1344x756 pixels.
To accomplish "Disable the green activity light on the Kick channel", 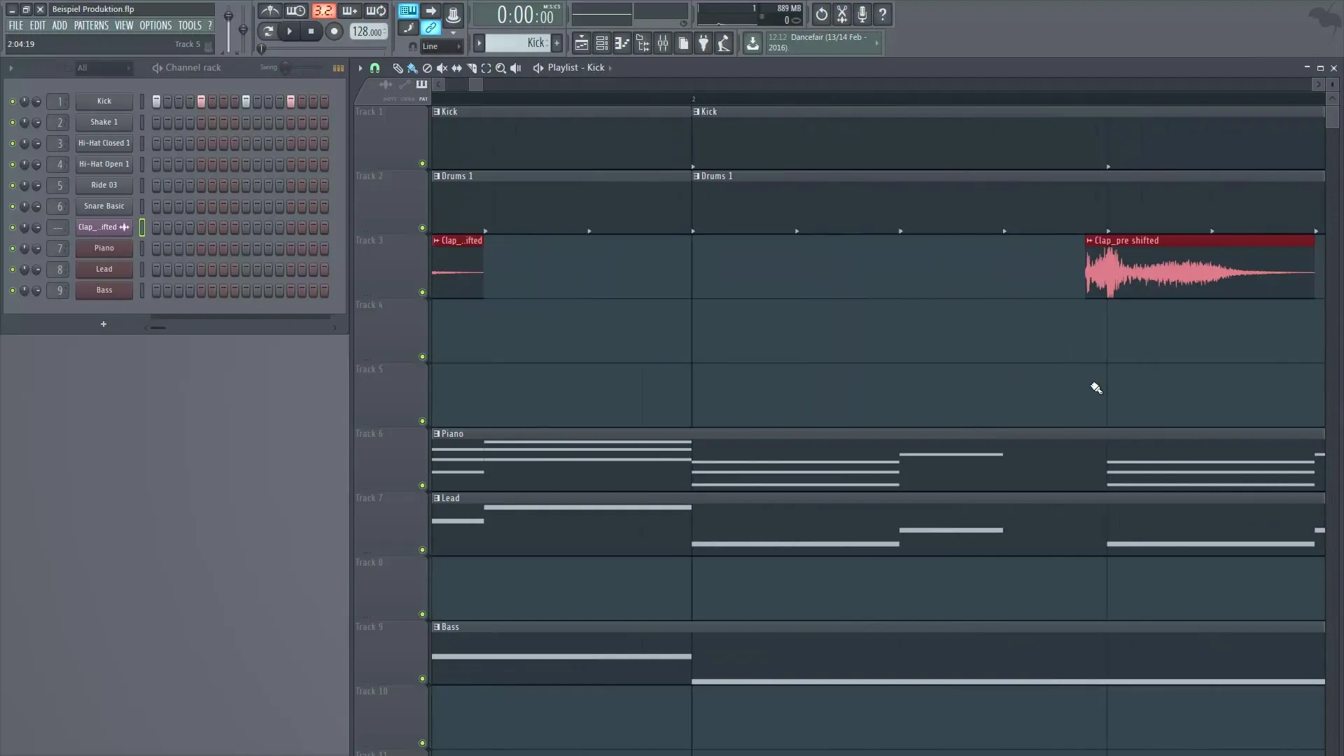I will pos(12,101).
